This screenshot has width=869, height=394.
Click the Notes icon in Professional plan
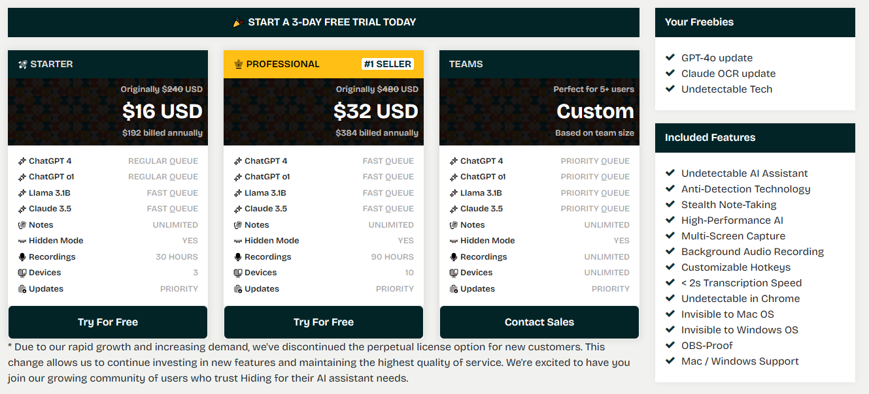click(238, 225)
